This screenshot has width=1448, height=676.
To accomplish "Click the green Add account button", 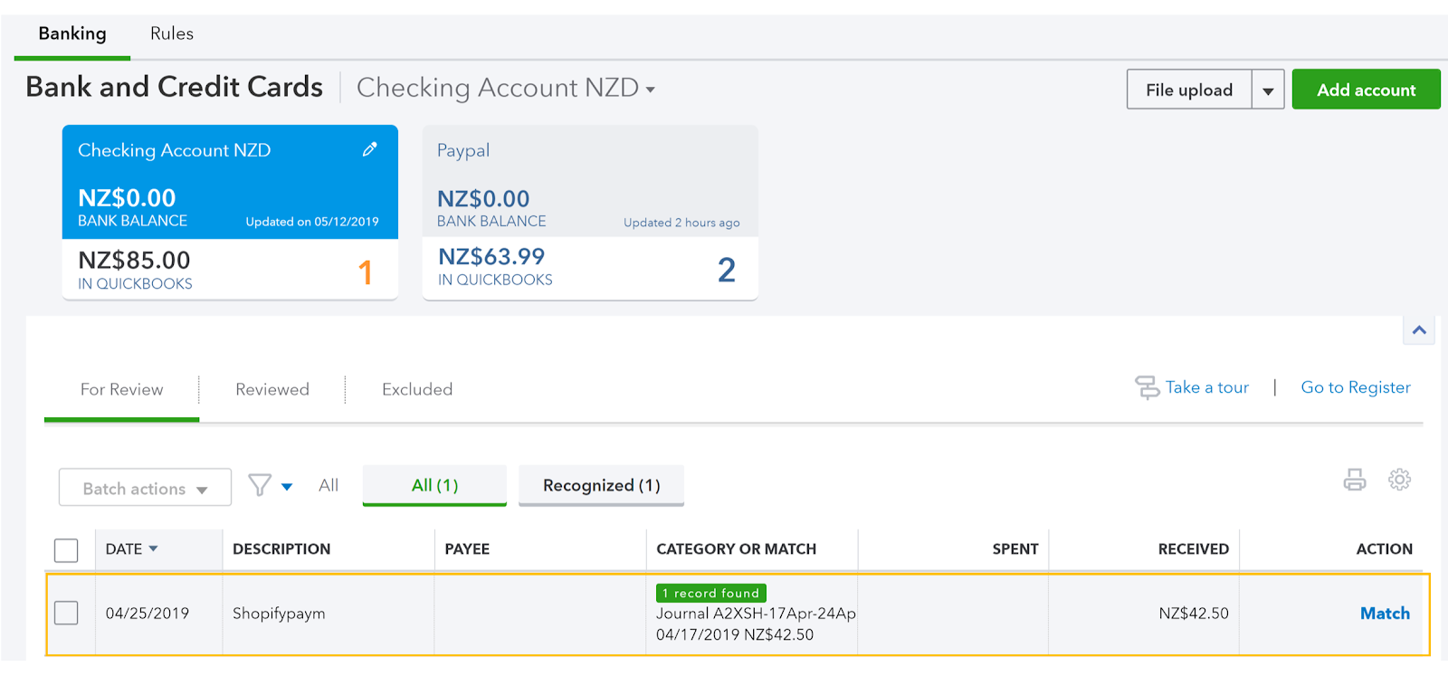I will tap(1365, 90).
